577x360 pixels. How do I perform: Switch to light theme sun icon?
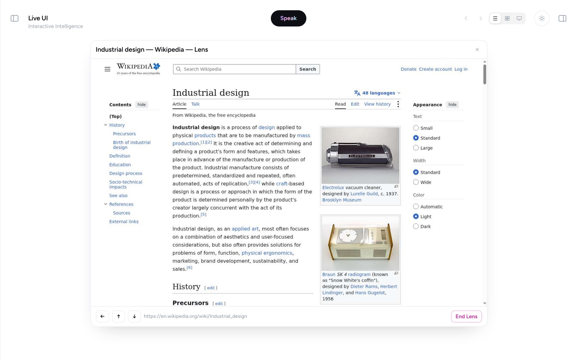[x=542, y=18]
